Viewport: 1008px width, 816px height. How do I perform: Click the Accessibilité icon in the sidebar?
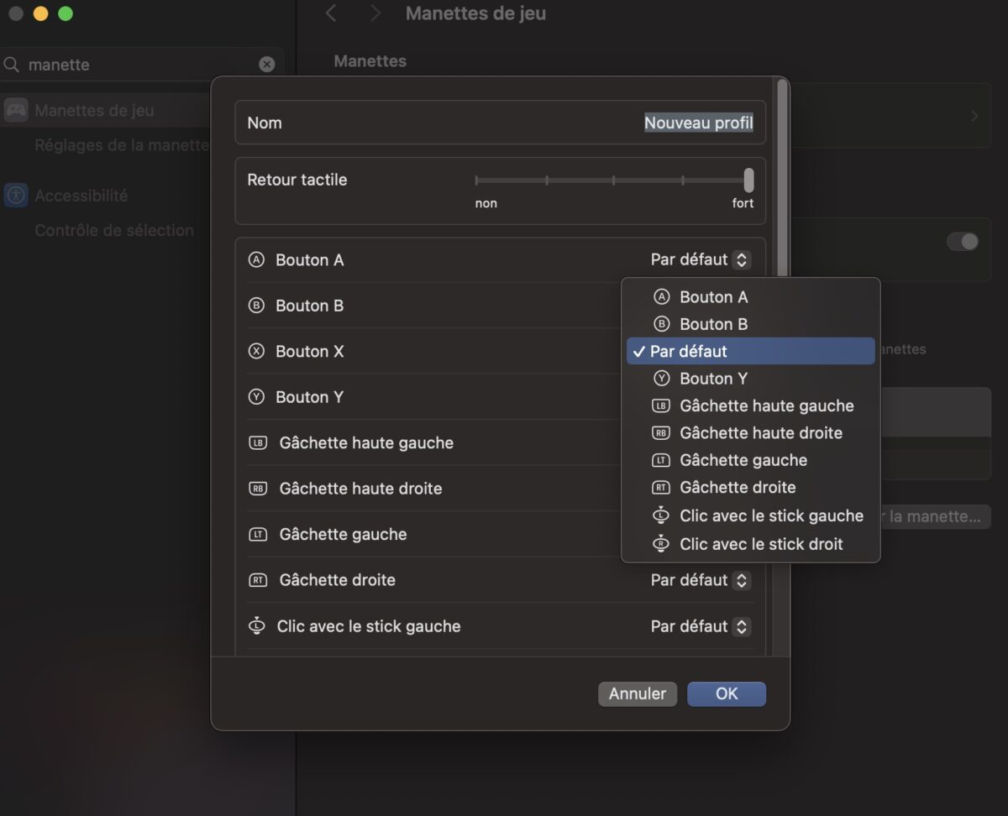point(16,196)
